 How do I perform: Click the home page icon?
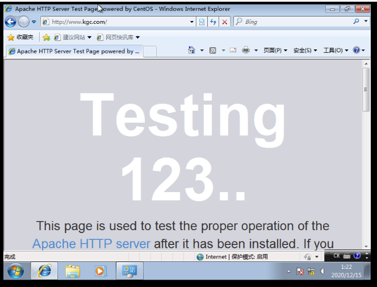click(192, 50)
